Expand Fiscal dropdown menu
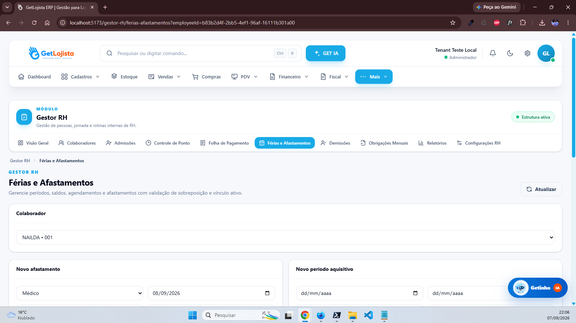576x323 pixels. tap(335, 77)
